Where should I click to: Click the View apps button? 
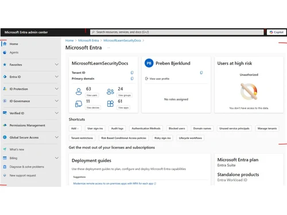pos(123,108)
